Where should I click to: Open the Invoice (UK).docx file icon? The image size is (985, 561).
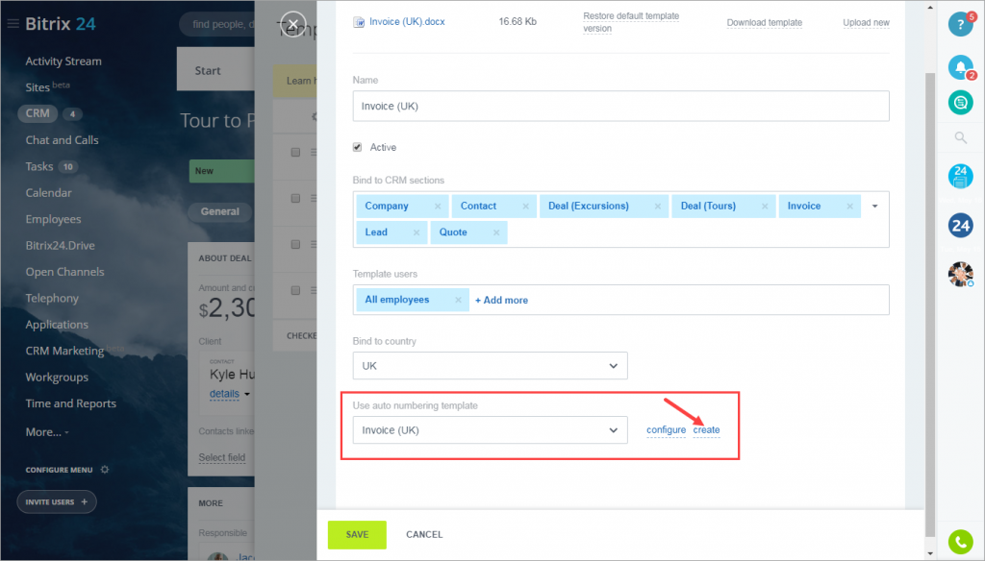(359, 23)
